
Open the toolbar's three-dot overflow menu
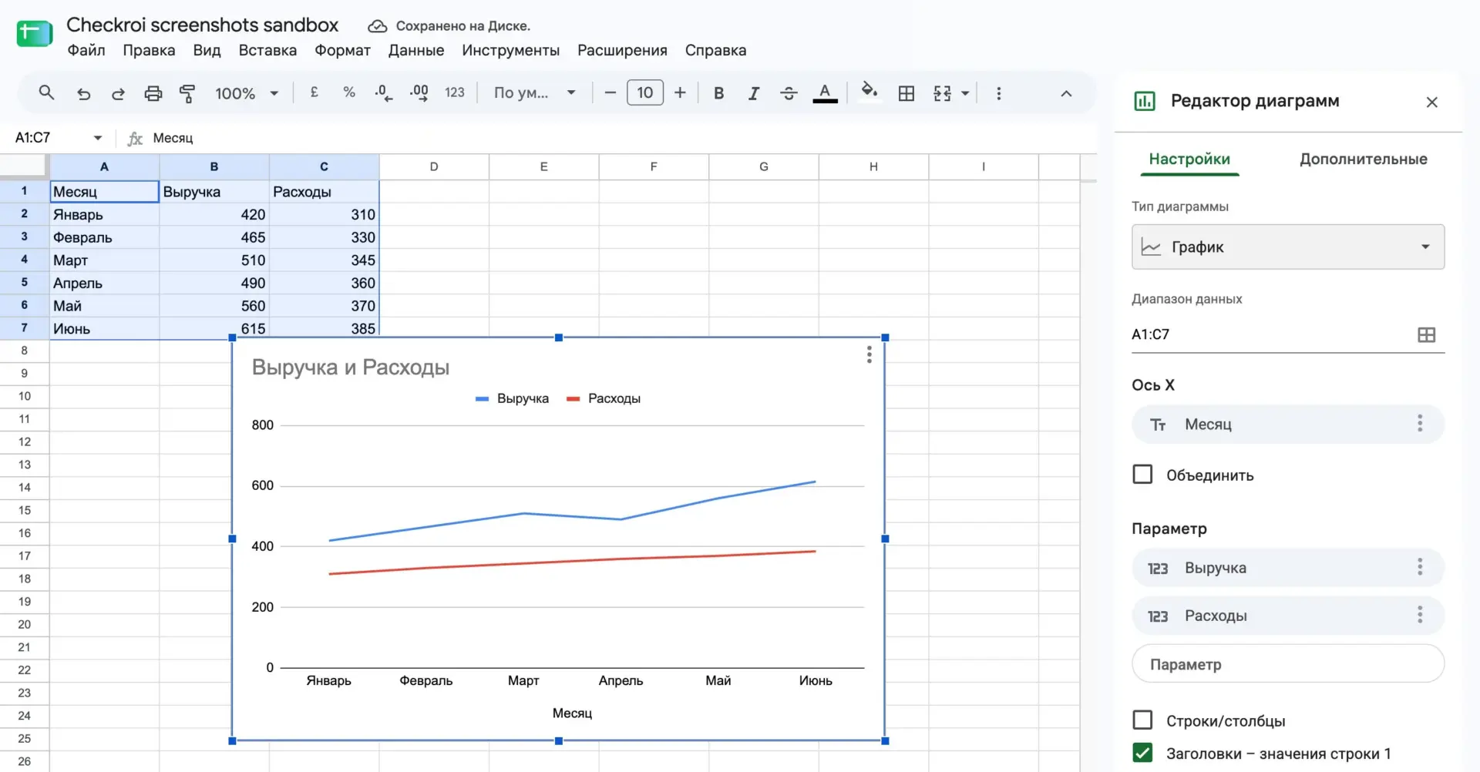[999, 93]
